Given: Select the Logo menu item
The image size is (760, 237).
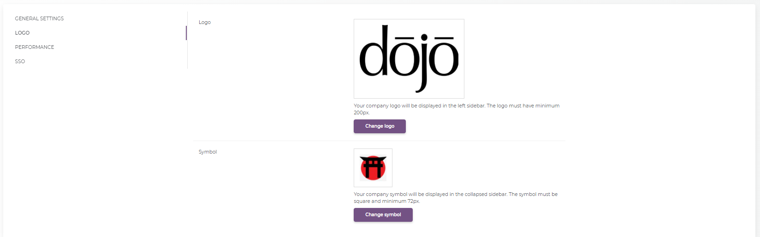Looking at the screenshot, I should [22, 33].
